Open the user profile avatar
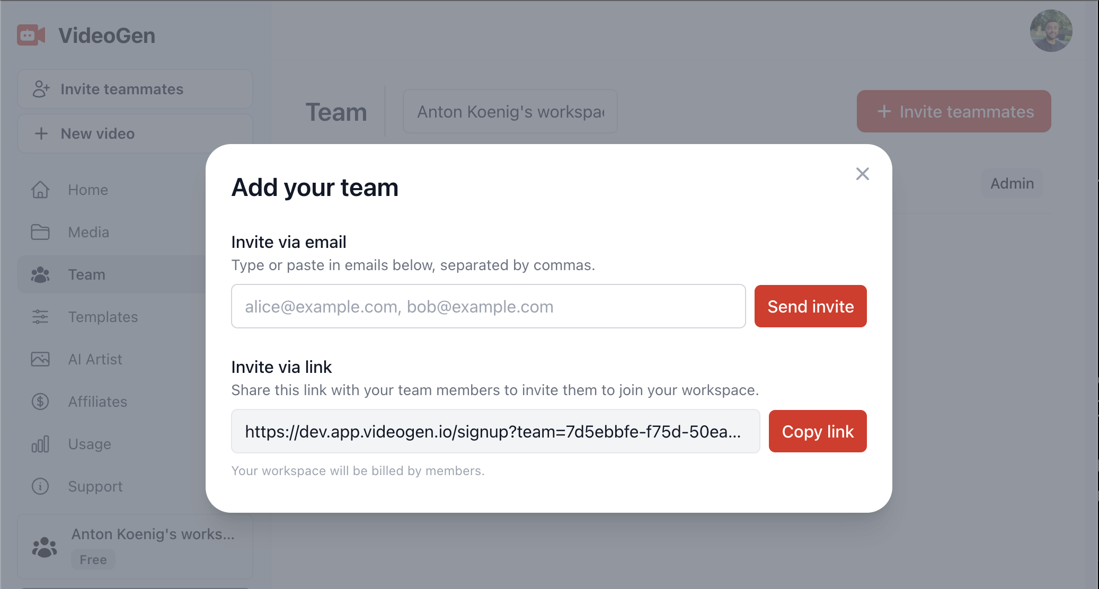1099x589 pixels. (x=1051, y=31)
